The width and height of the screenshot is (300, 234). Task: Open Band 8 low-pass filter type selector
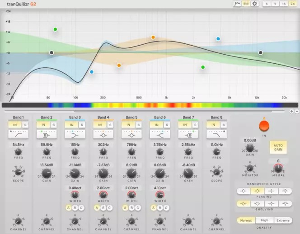tap(216, 134)
